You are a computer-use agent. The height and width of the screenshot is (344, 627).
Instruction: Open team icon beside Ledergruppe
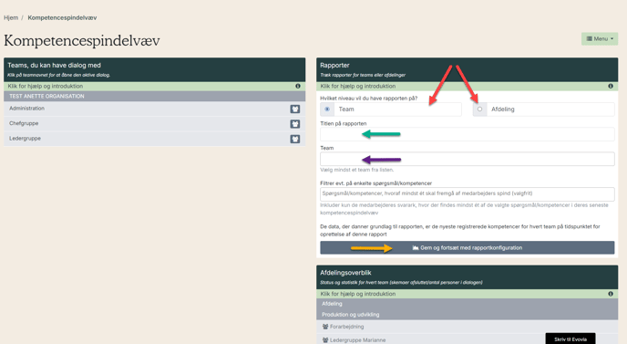295,139
